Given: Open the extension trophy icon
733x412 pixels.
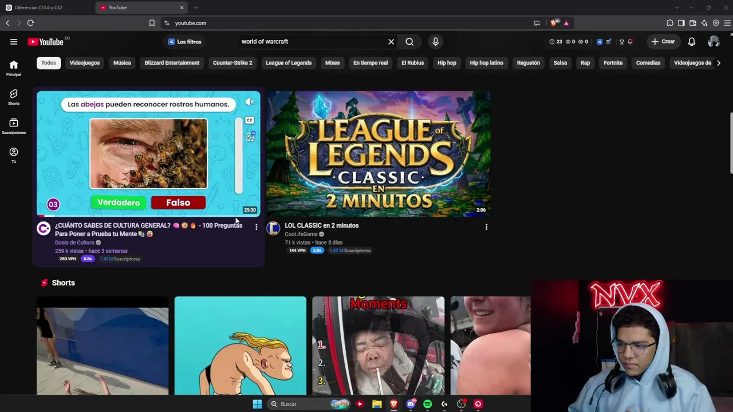Looking at the screenshot, I should [x=621, y=42].
